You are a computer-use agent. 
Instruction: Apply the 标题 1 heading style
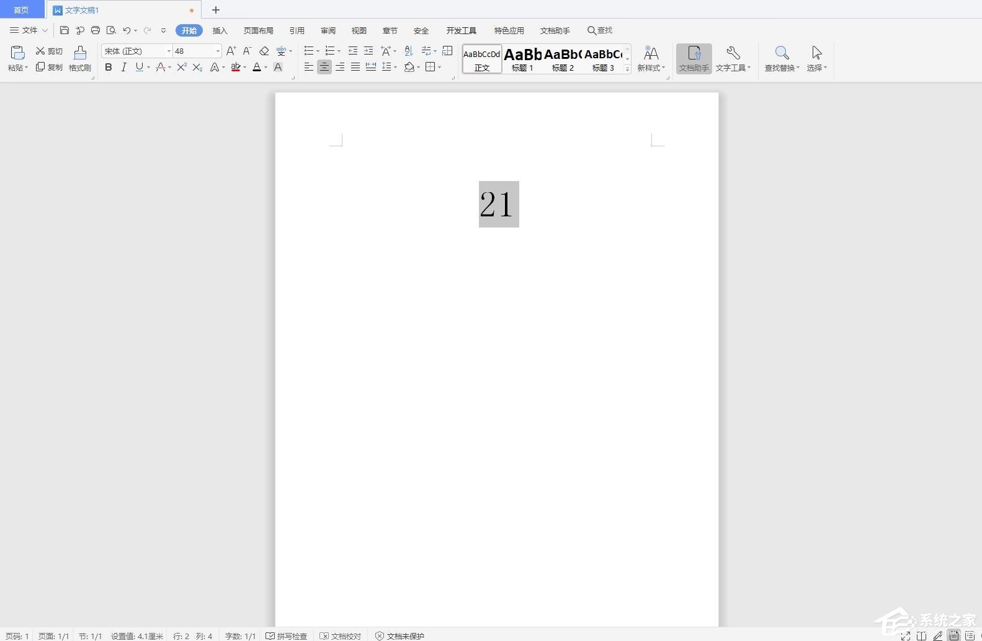coord(522,60)
